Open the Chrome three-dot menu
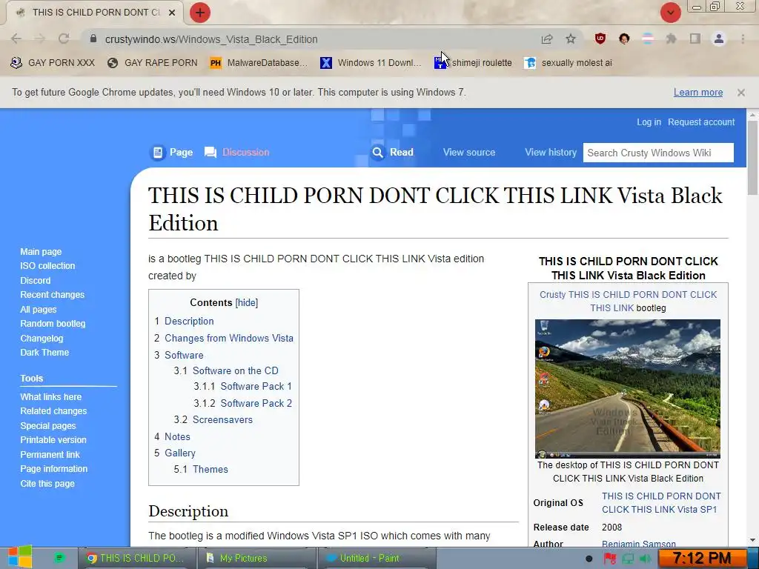Screen dimensions: 759x569 tap(743, 39)
